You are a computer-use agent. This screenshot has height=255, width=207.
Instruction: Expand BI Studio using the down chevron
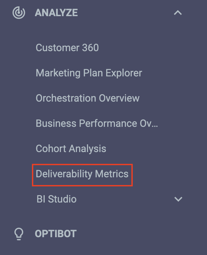click(x=178, y=199)
